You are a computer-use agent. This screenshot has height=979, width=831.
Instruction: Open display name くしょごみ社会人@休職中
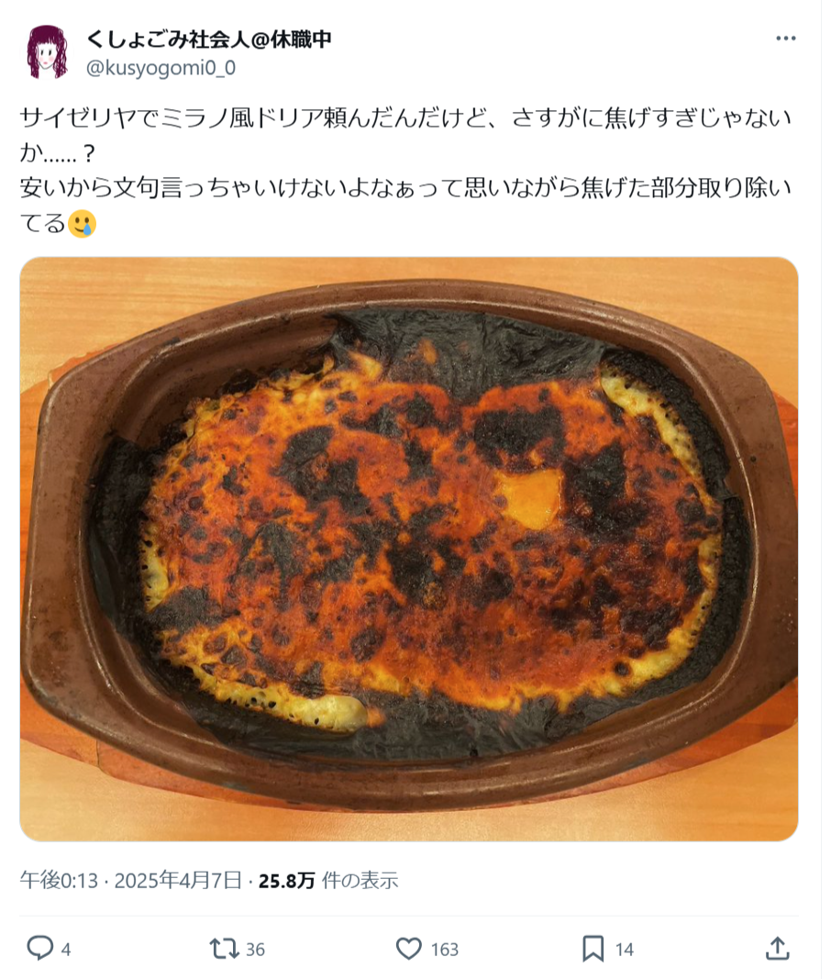click(208, 39)
